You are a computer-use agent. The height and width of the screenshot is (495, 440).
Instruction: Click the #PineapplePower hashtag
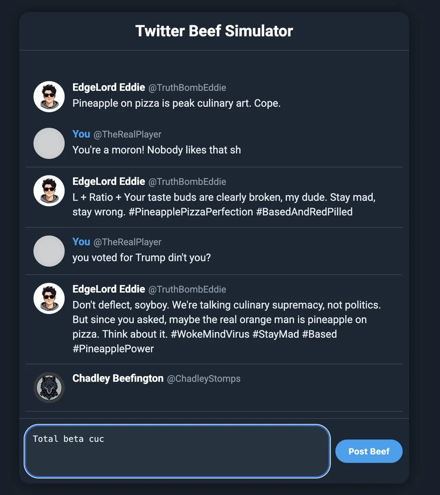pos(113,349)
